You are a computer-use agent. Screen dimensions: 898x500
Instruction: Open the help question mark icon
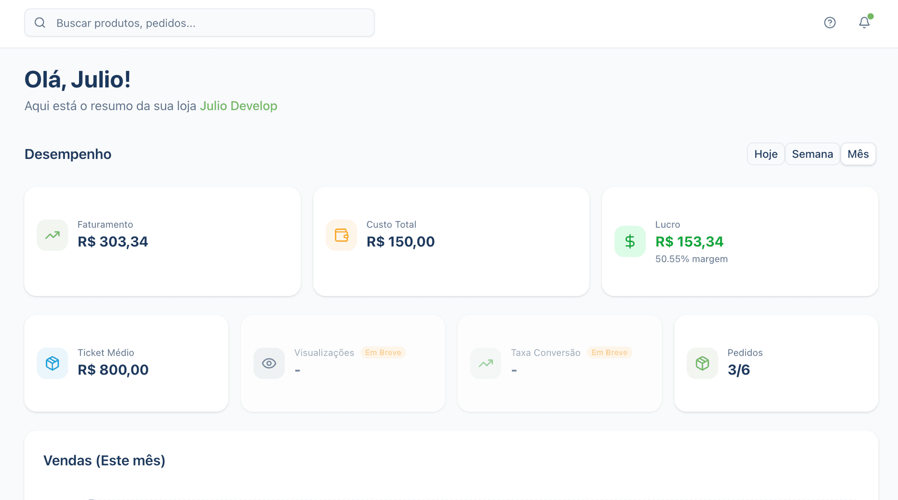(830, 22)
